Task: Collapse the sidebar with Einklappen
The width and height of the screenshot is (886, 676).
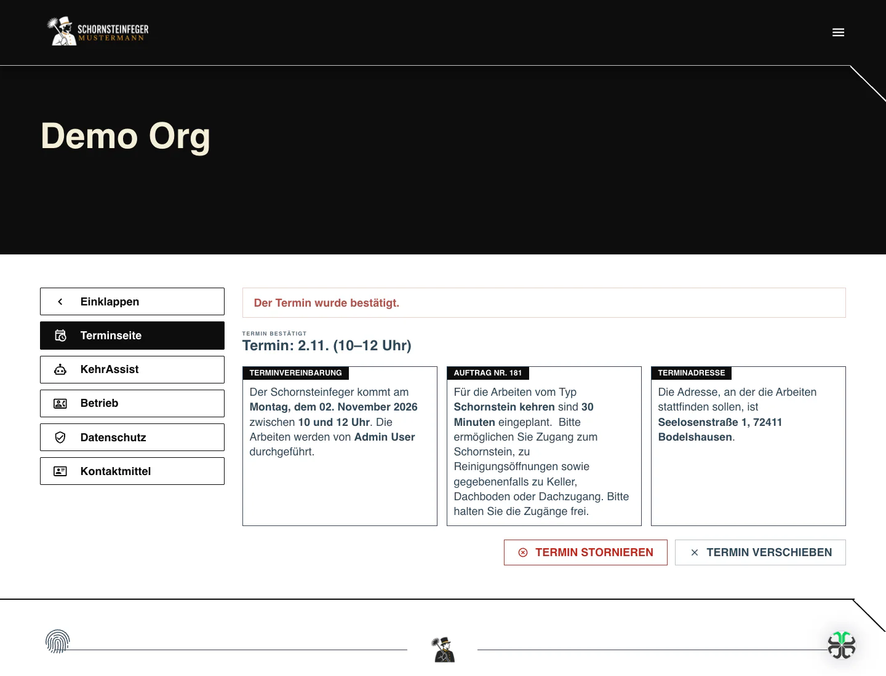Action: (132, 302)
